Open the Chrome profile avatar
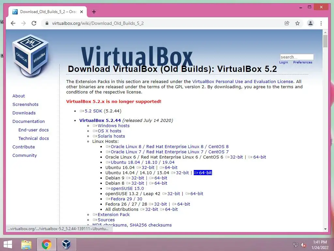 pyautogui.click(x=311, y=23)
